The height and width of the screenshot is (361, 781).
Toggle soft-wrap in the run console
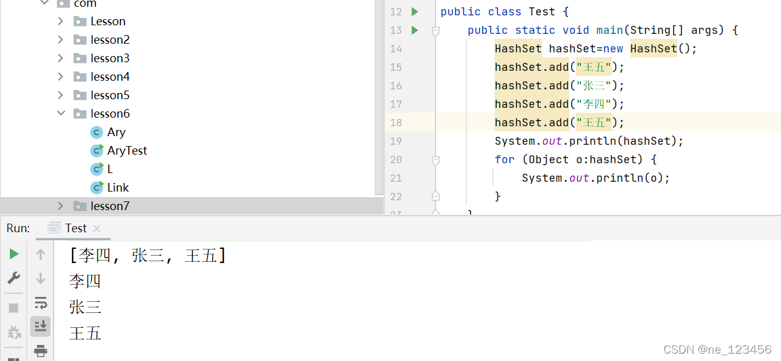[x=41, y=302]
